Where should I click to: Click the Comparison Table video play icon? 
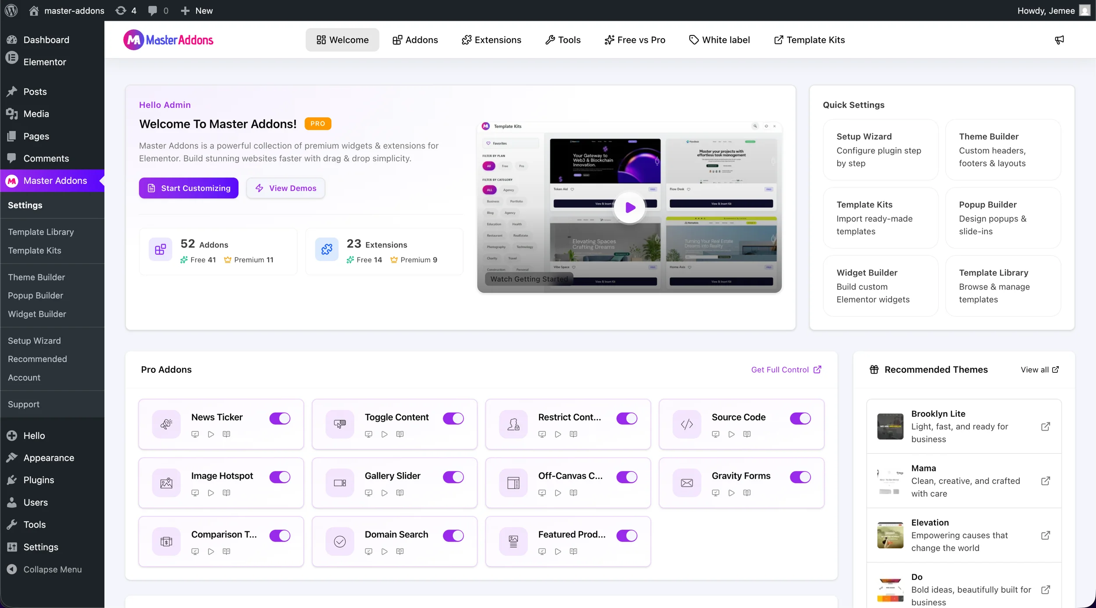211,551
